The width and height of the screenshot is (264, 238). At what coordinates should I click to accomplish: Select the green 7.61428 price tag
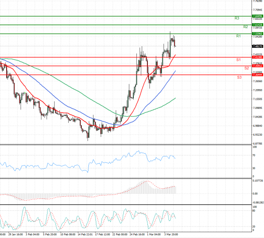click(x=257, y=25)
